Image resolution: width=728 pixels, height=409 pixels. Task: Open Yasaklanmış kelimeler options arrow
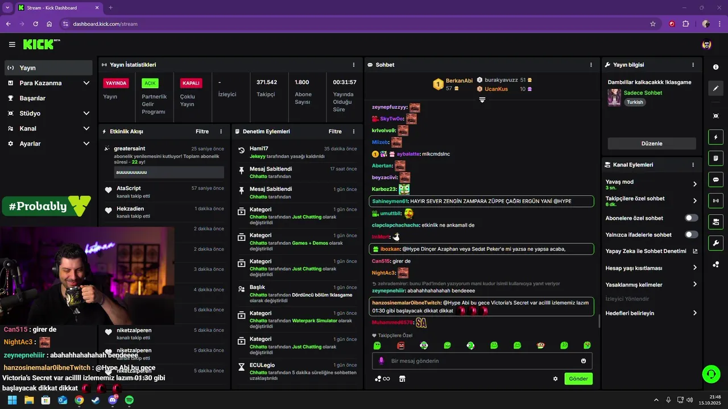point(695,284)
